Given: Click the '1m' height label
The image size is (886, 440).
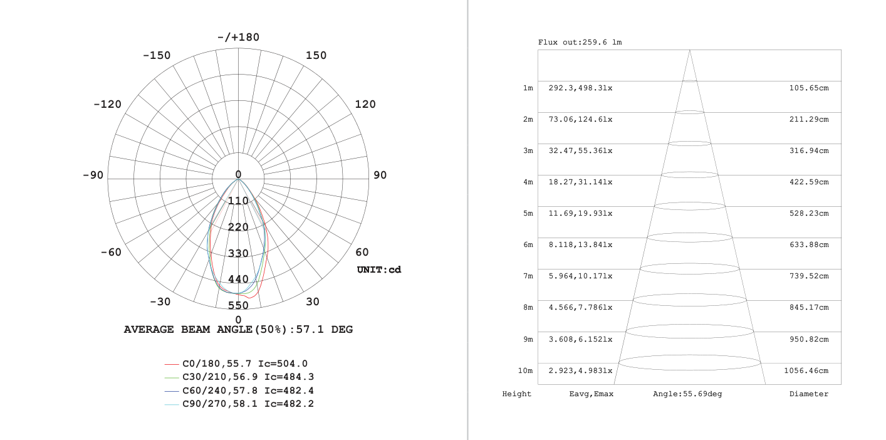Looking at the screenshot, I should coord(528,88).
